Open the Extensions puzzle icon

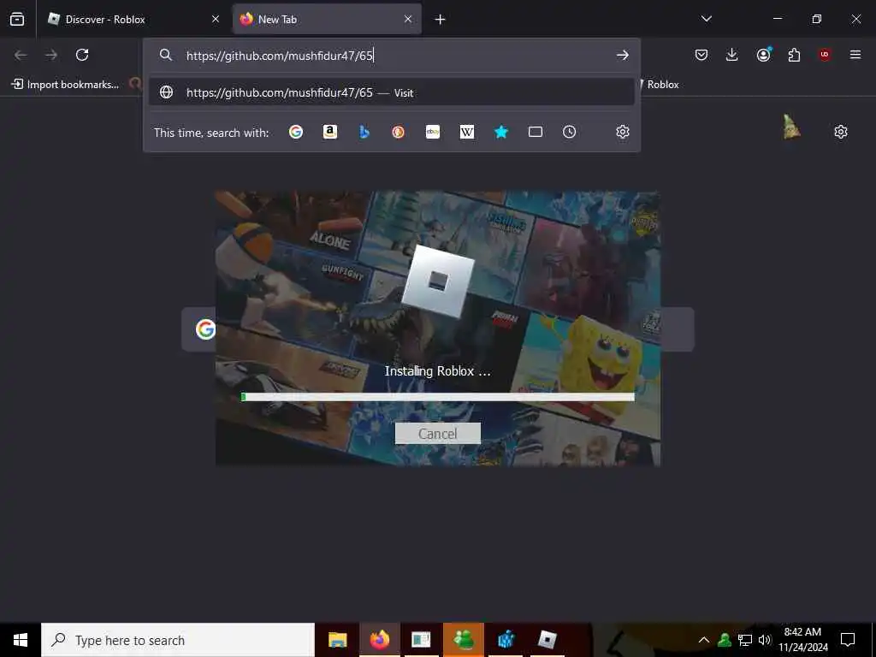[794, 55]
